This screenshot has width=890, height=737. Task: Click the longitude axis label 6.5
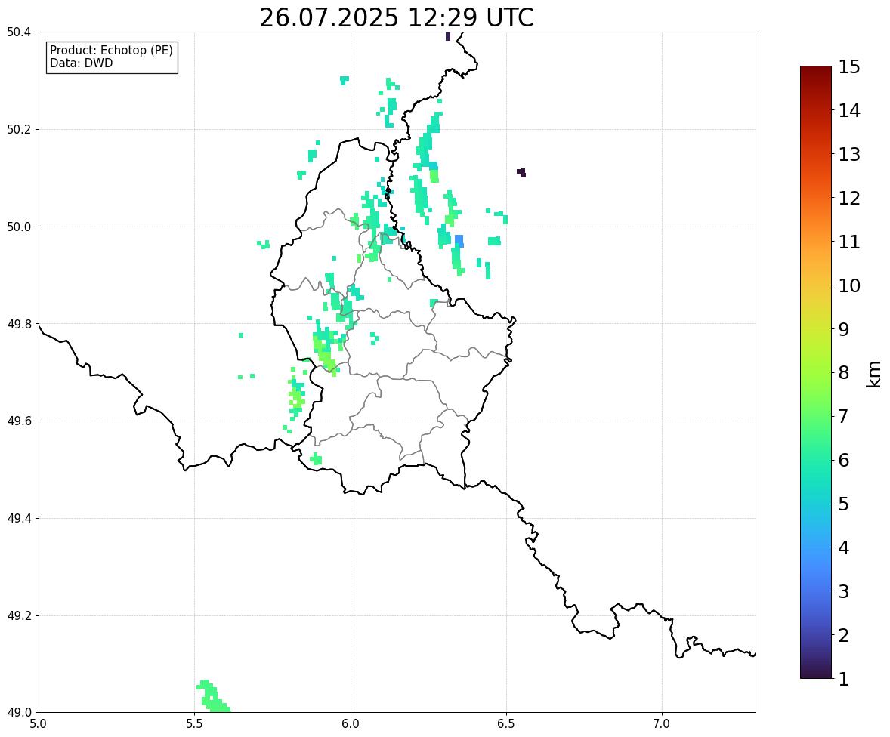click(506, 724)
